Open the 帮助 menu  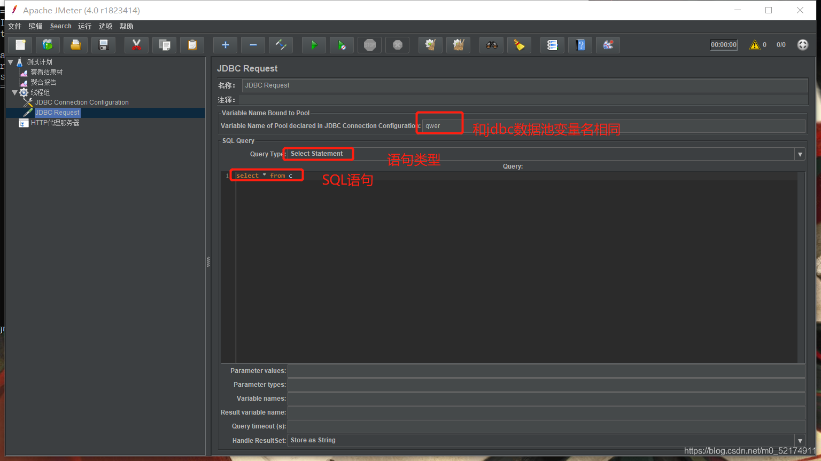point(126,26)
